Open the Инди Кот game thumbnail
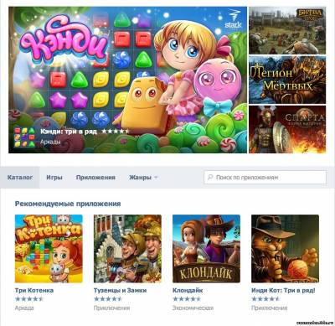The height and width of the screenshot is (326, 335). tap(285, 249)
